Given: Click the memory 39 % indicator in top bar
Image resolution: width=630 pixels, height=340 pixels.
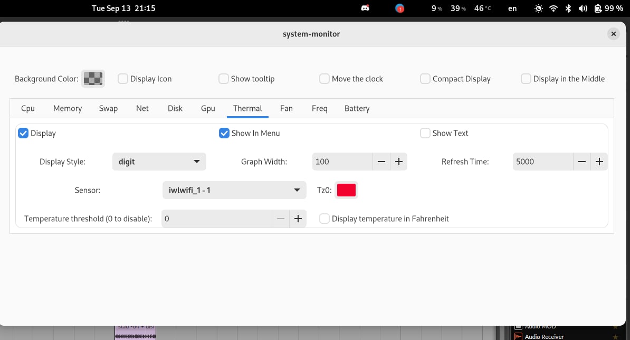Looking at the screenshot, I should click(x=458, y=8).
